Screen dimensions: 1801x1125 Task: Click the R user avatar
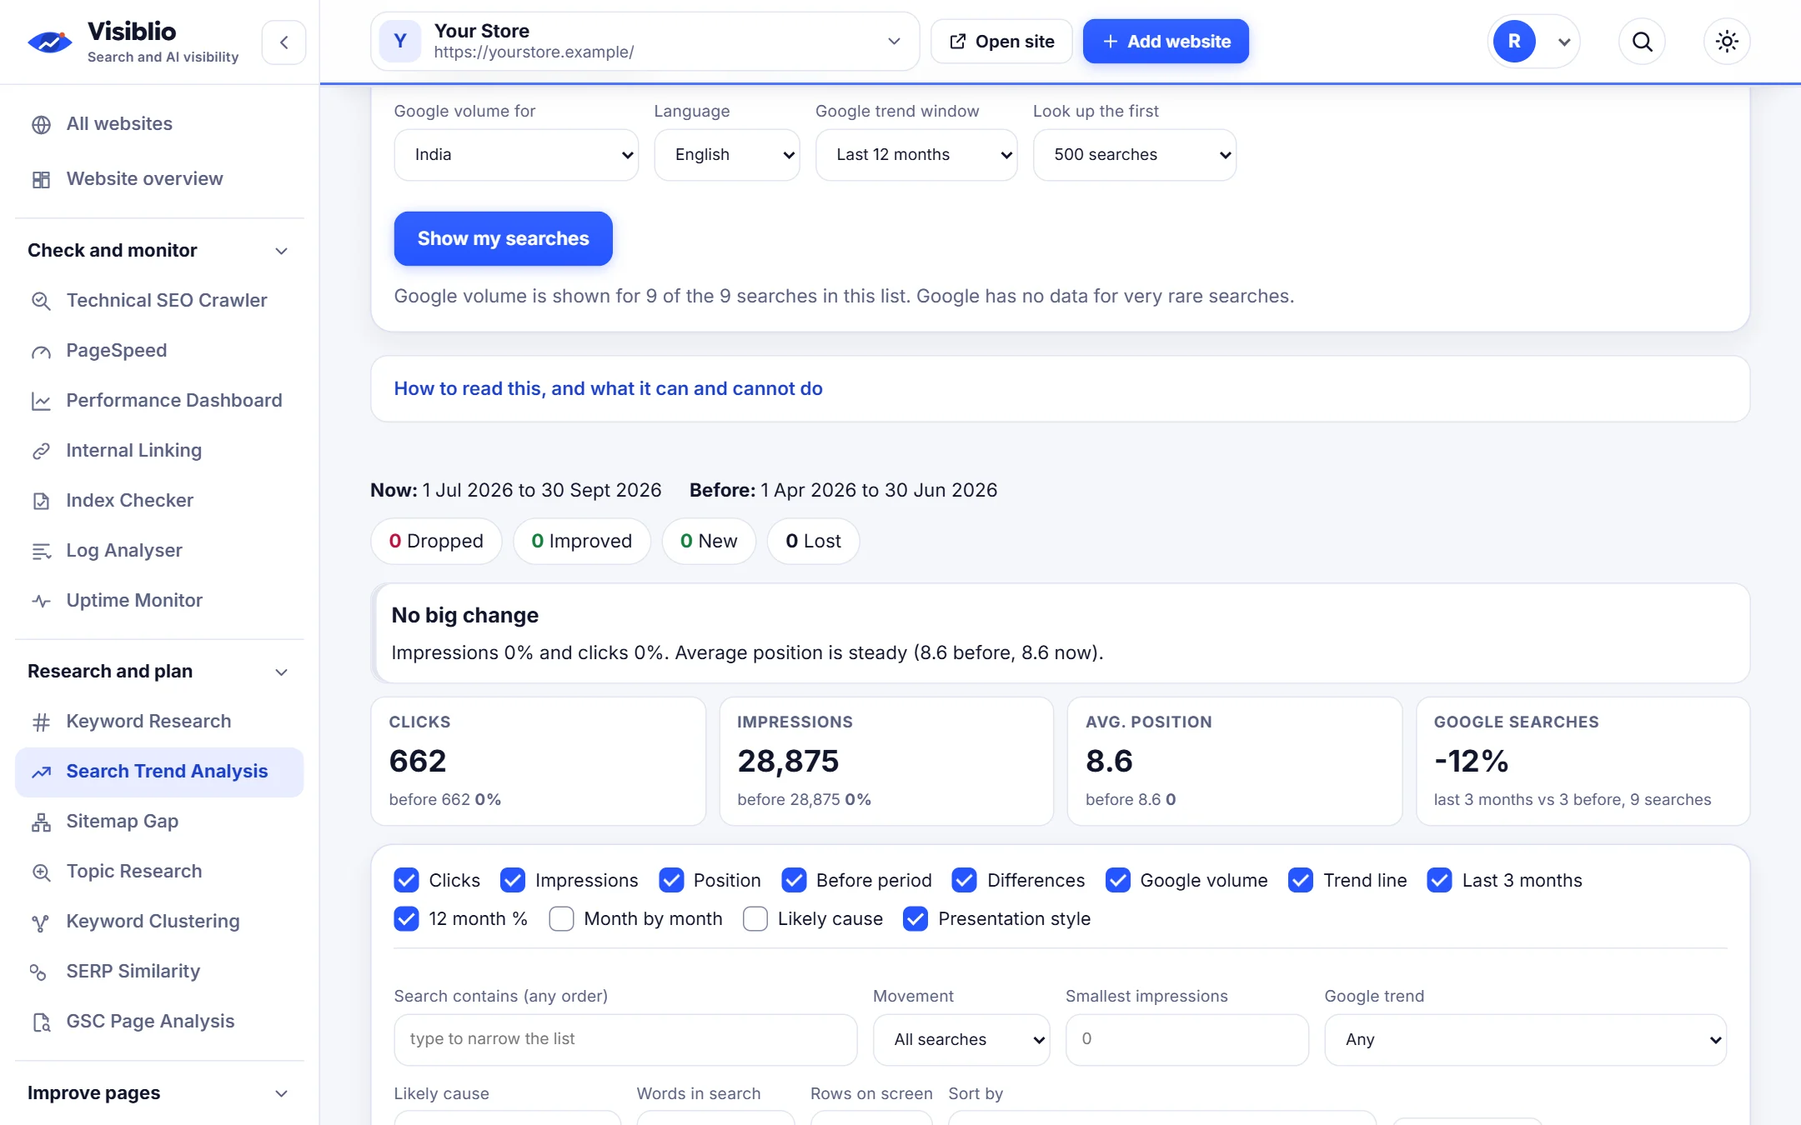pyautogui.click(x=1514, y=42)
